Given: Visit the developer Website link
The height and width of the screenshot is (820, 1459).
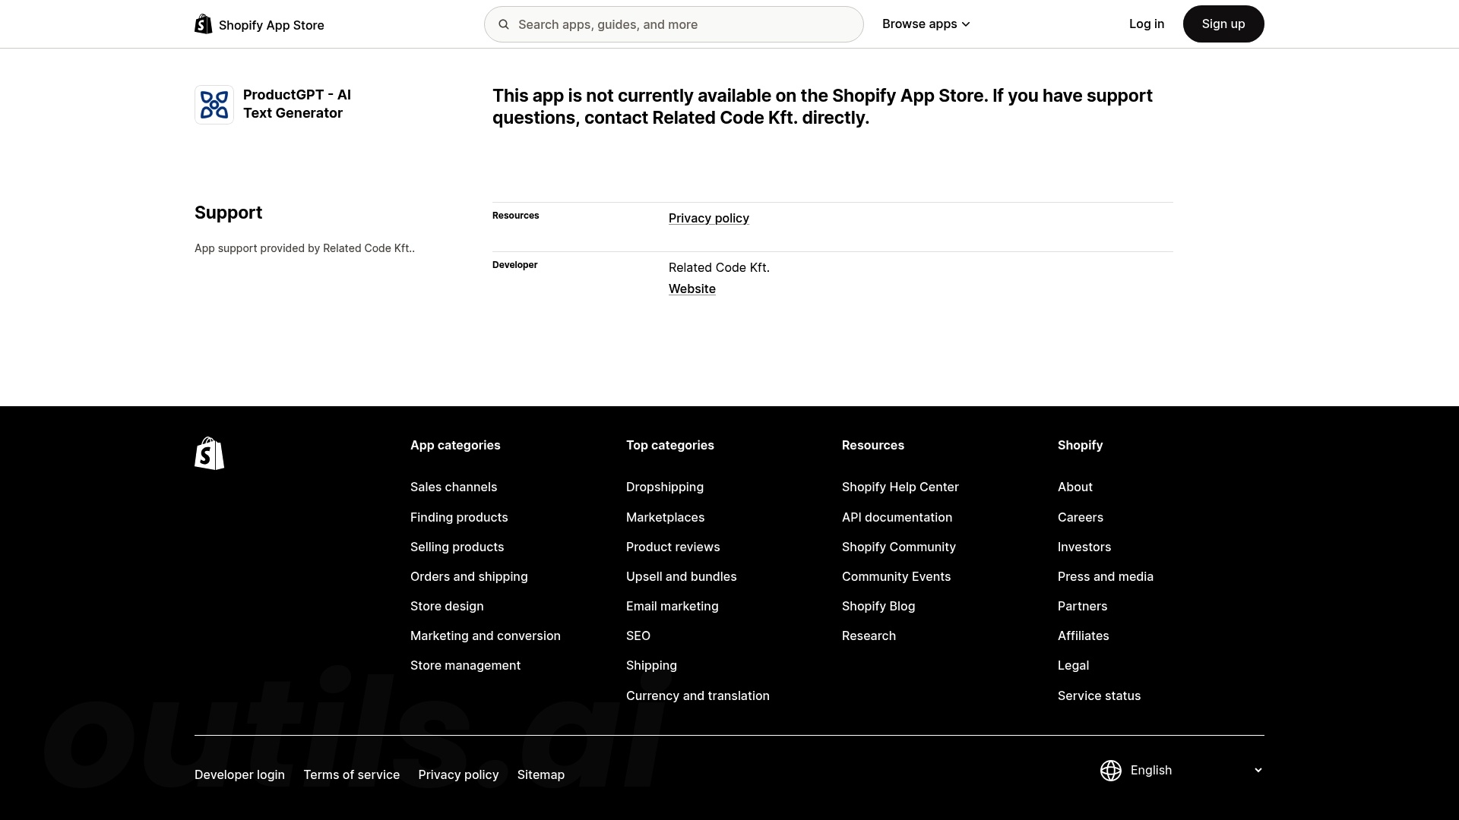Looking at the screenshot, I should 692,289.
